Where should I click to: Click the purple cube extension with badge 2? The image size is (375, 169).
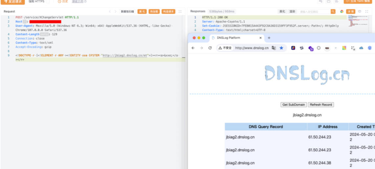click(x=311, y=48)
